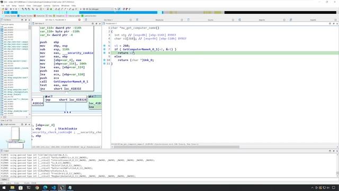Click 'call GetComputerNameA_0_1' in the disassembly
Screen dimensions: 339x191
(x=64, y=82)
